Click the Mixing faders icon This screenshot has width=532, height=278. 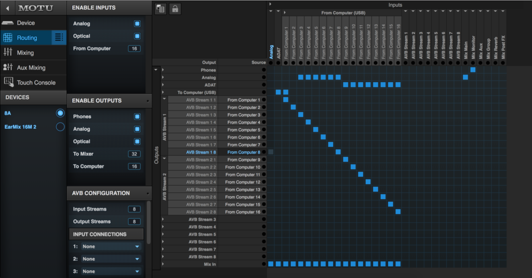point(8,52)
